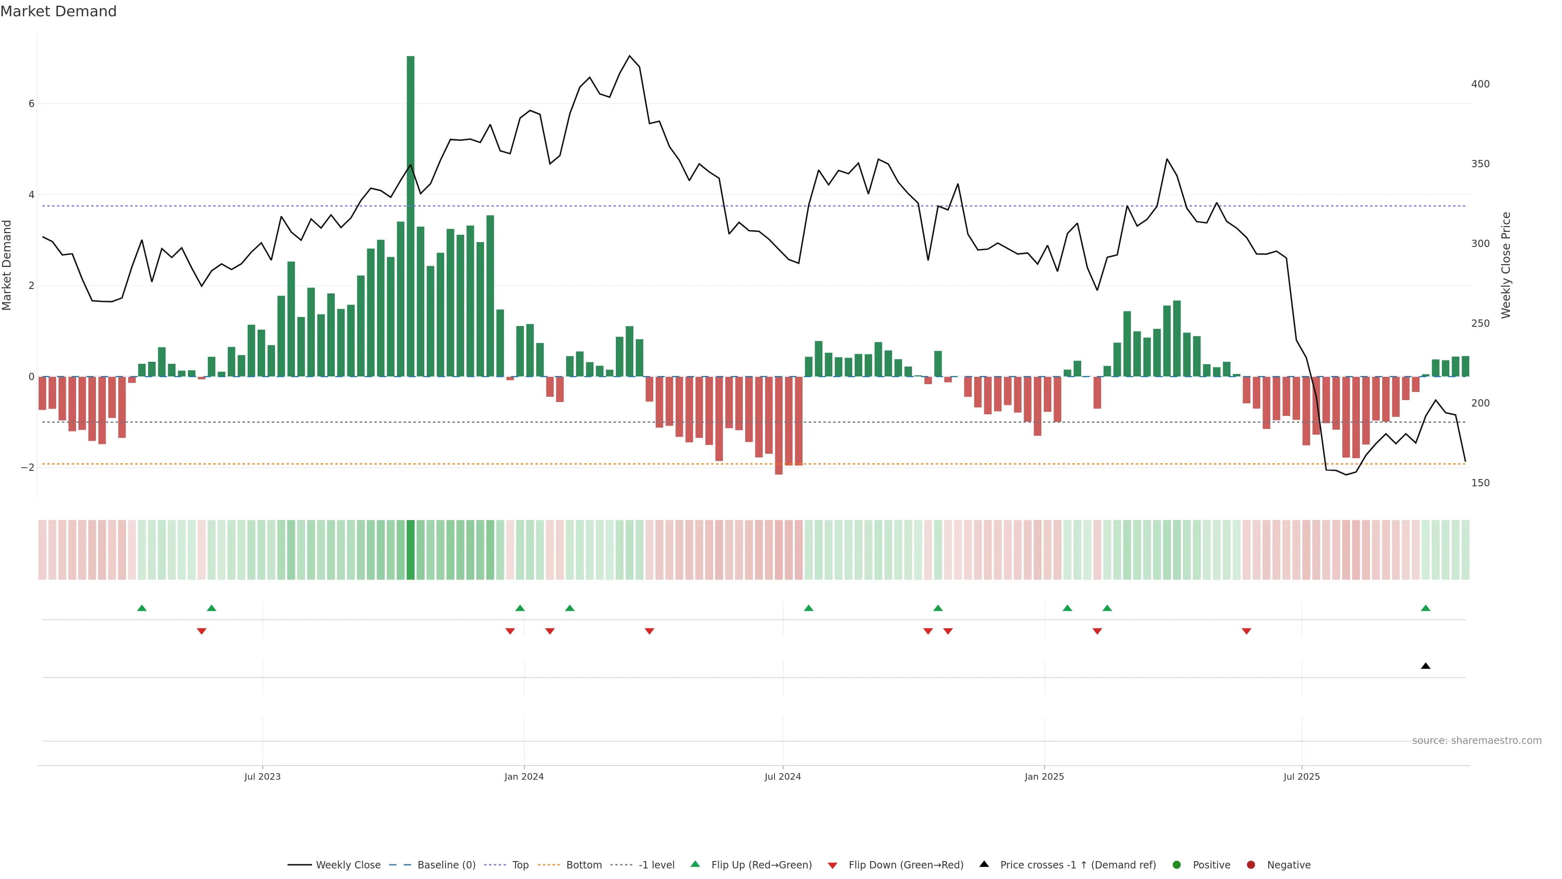
Task: Click the last red flip-down marker before Jul 2025
Action: point(1247,632)
